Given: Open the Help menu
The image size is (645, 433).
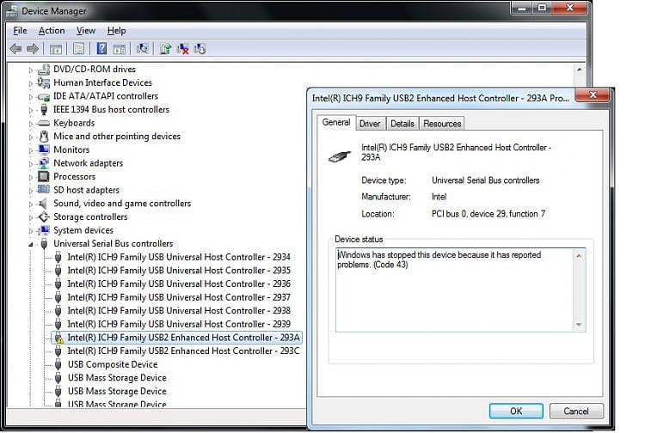Looking at the screenshot, I should (x=116, y=30).
